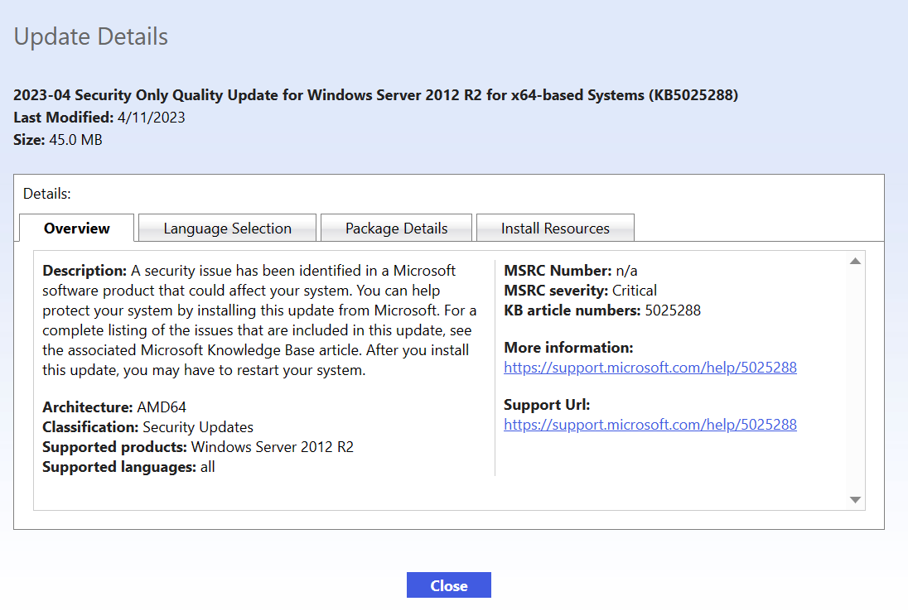Click the Size value 45.0 MB
The width and height of the screenshot is (908, 611).
(76, 140)
